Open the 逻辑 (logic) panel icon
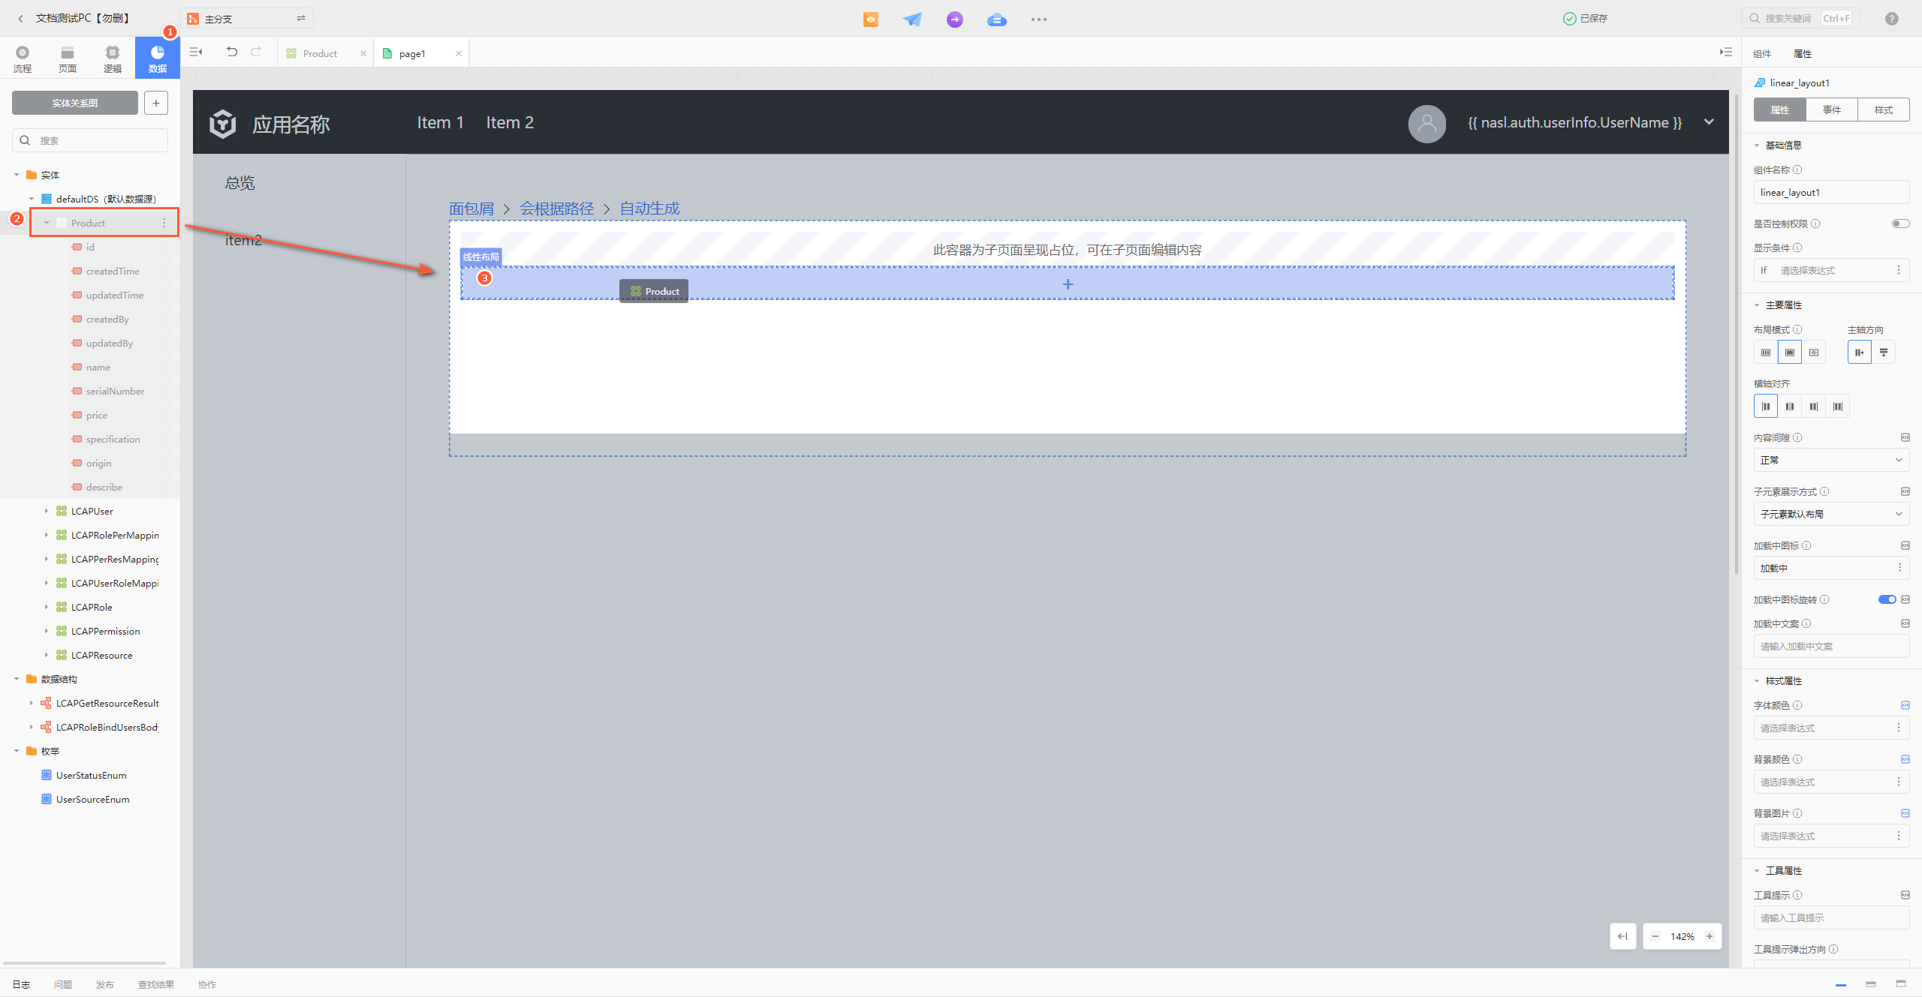This screenshot has width=1922, height=997. pos(113,58)
